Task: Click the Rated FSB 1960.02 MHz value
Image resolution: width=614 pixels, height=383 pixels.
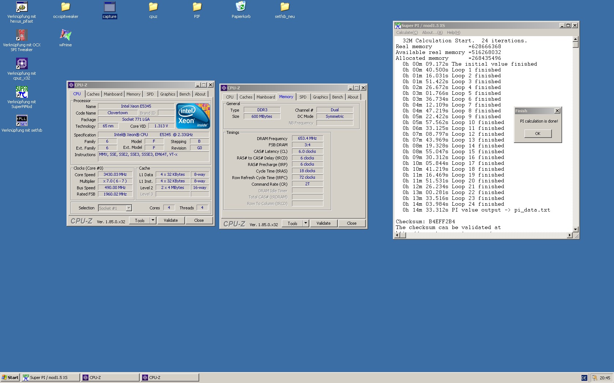Action: 115,194
